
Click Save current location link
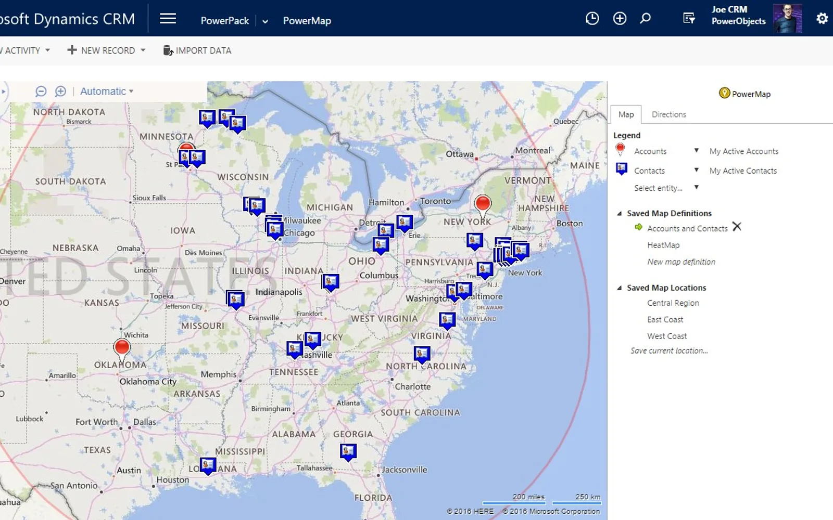tap(669, 350)
